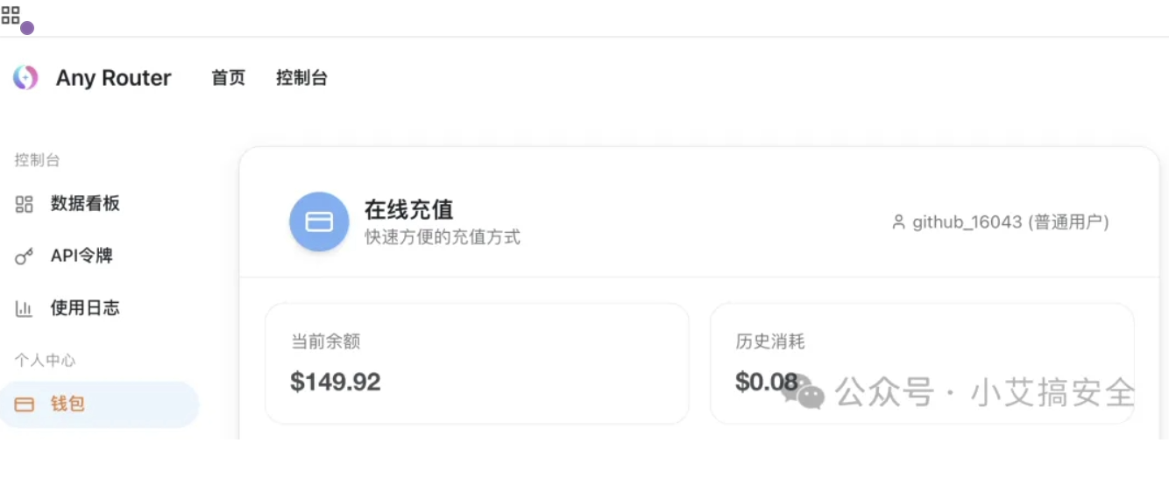Screen dimensions: 1169x485
Task: Click the blue 在线充值 card icon
Action: click(x=319, y=221)
